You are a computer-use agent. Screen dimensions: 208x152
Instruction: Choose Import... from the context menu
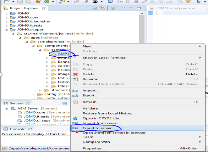pos(143,91)
